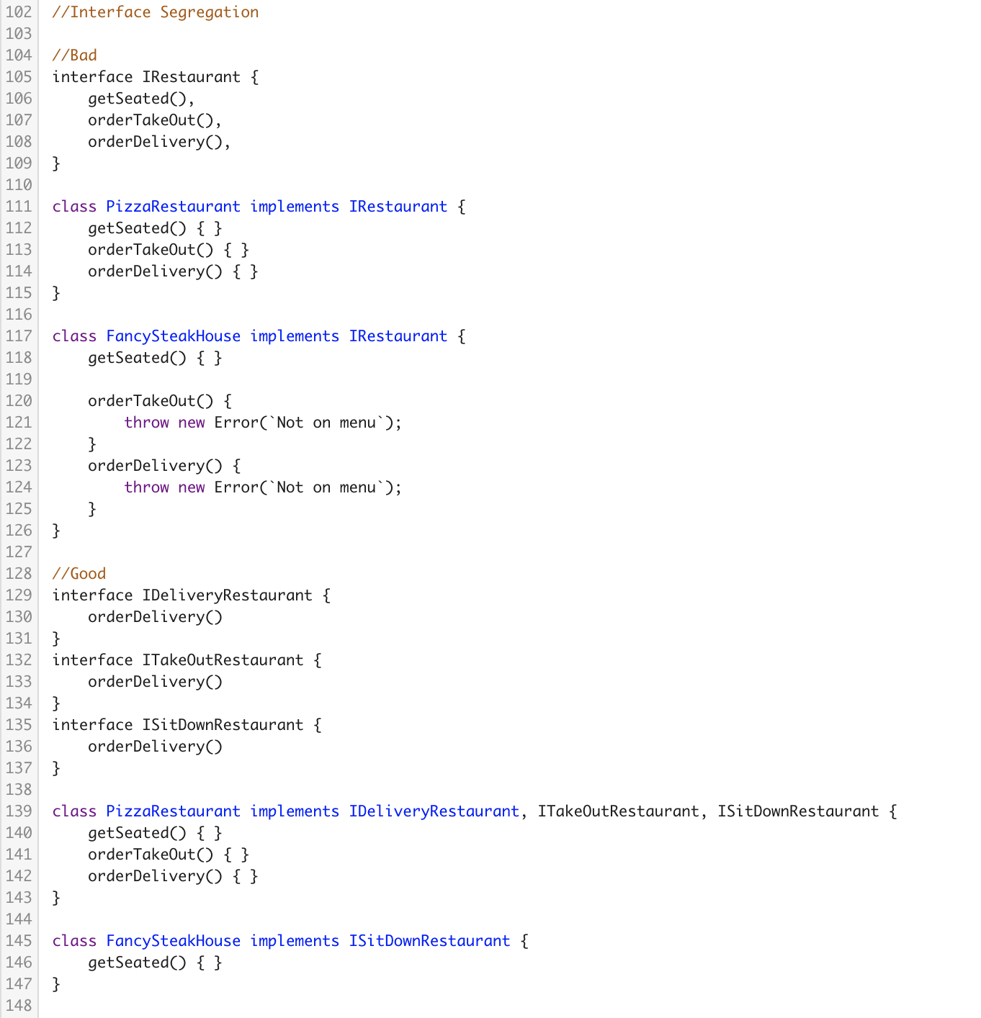Click 'implements' keyword on line 111
981x1018 pixels.
coord(295,207)
